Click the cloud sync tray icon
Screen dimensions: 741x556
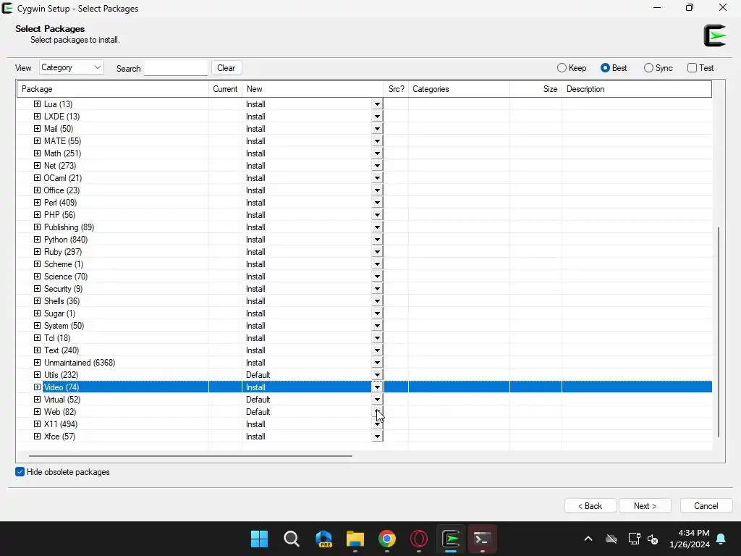pos(611,539)
